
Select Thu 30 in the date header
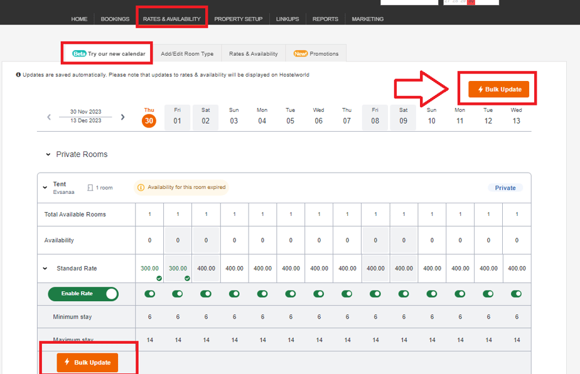tap(149, 117)
